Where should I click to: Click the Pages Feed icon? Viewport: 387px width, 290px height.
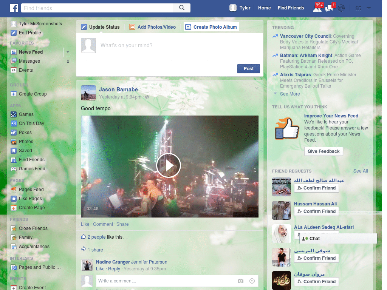14,190
